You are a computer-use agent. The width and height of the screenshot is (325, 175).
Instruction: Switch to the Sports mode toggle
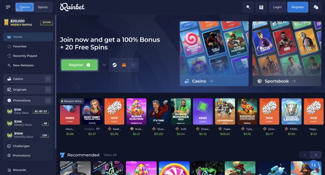coord(43,7)
